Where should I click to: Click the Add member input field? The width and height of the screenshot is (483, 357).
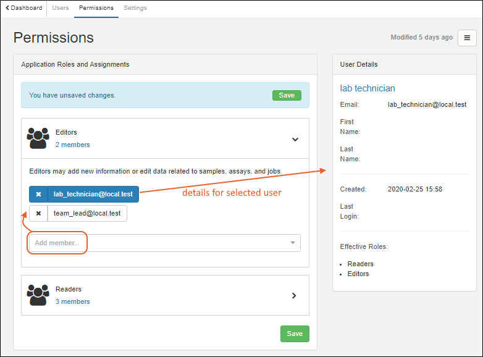tap(154, 243)
